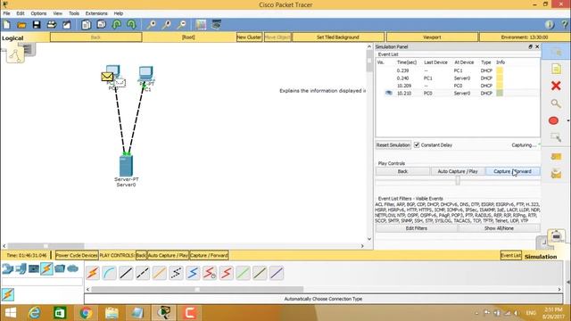Click Auto Capture / Play in Simulation Panel
571x321 pixels.
tap(458, 171)
